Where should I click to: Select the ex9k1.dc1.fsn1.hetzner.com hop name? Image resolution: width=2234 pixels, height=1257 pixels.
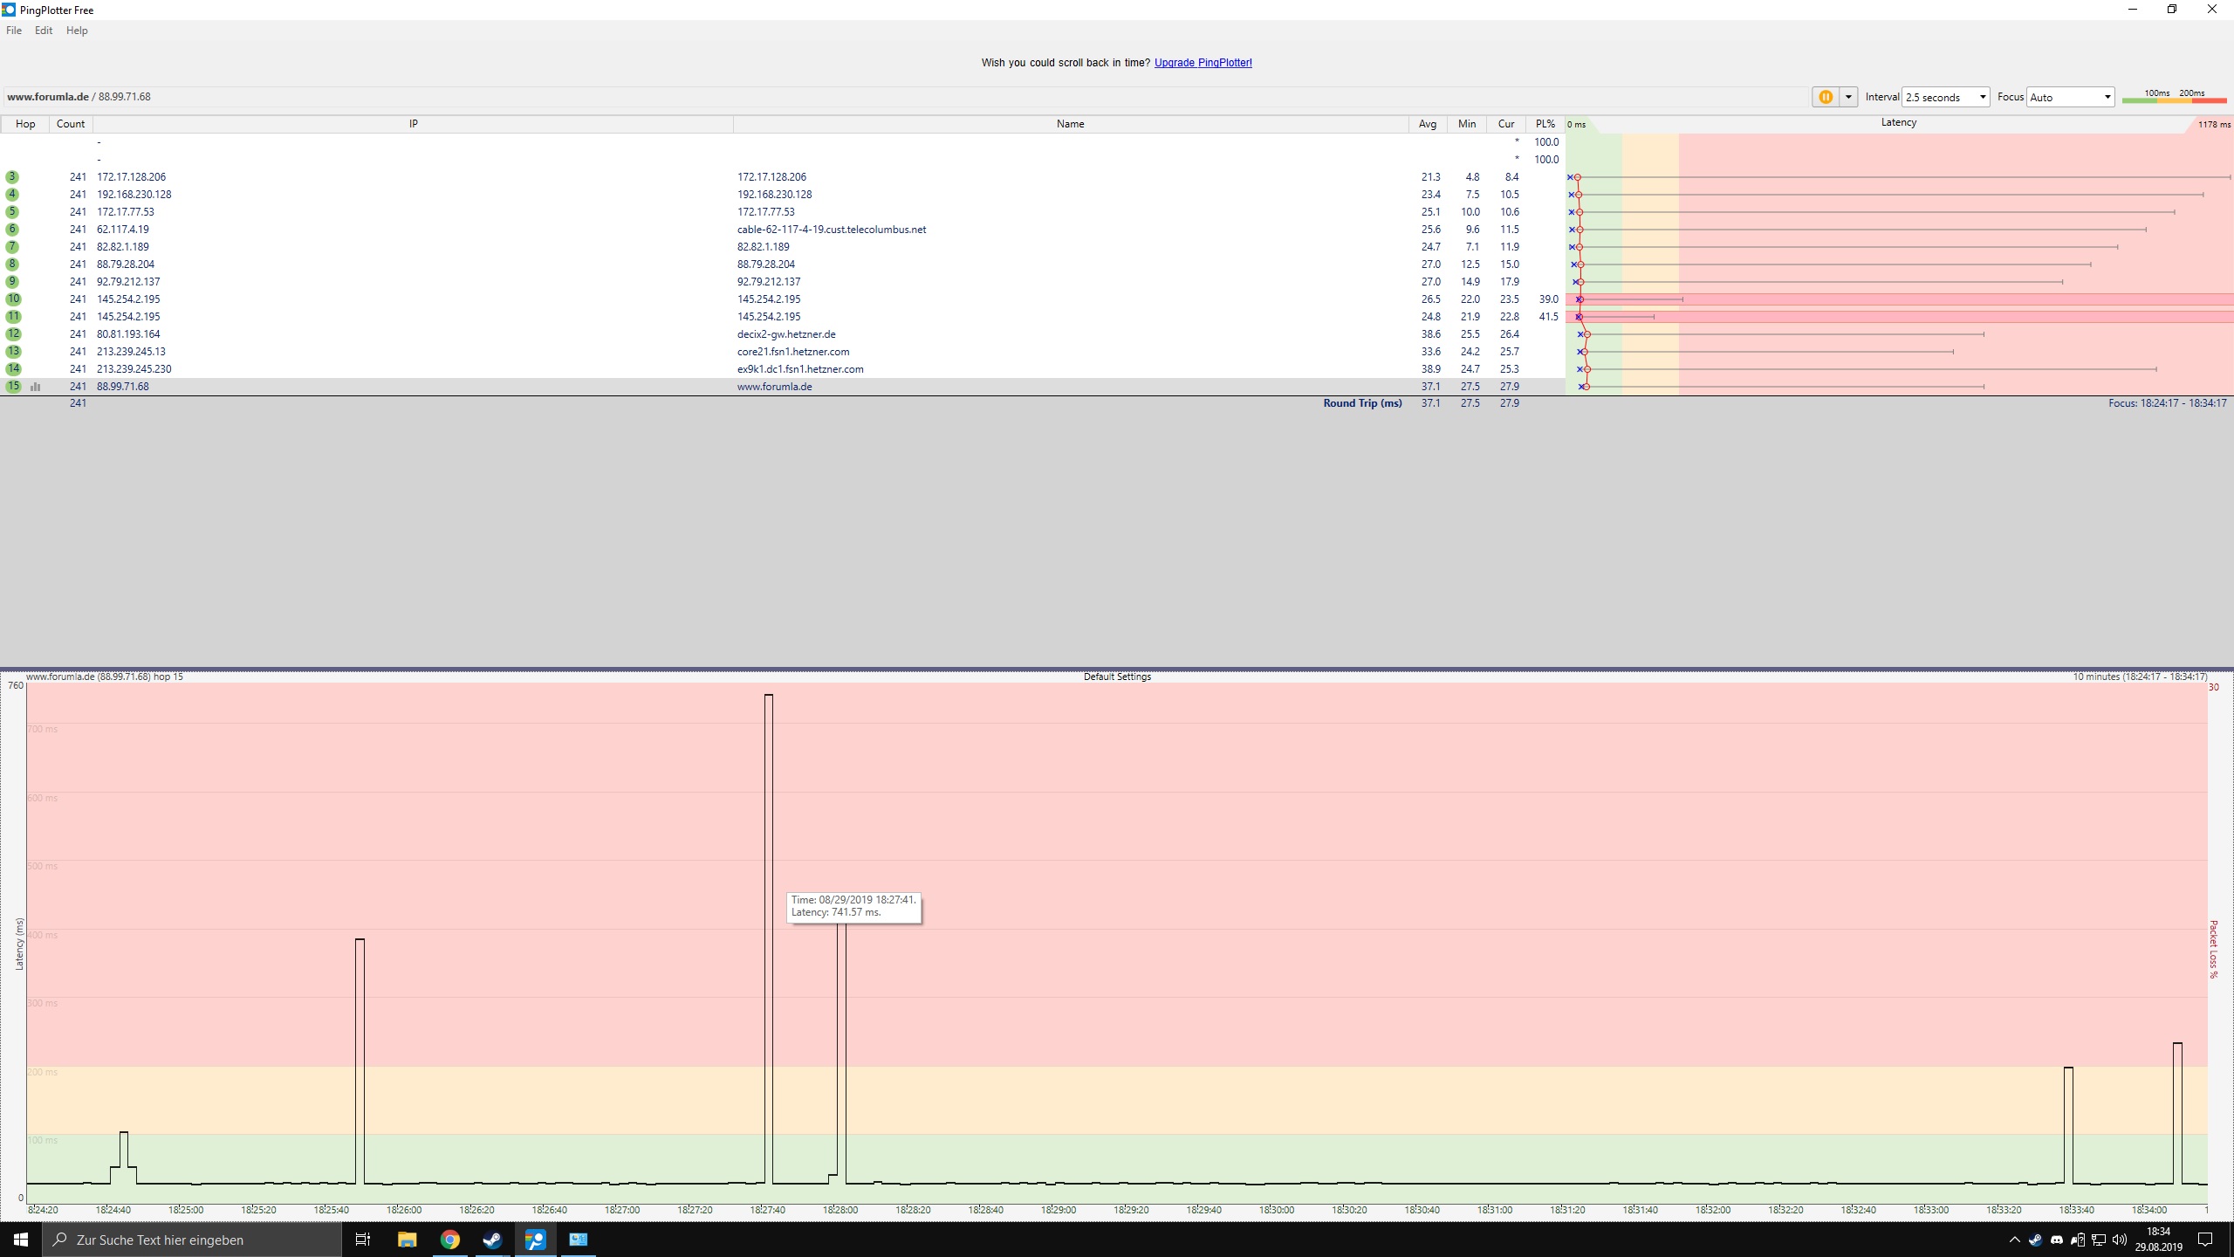800,369
